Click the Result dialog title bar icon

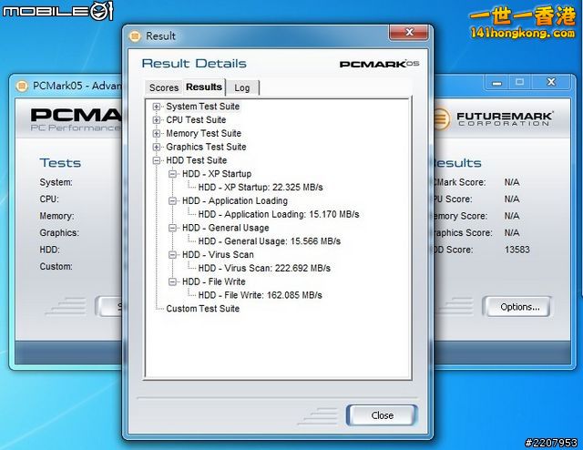pos(136,36)
